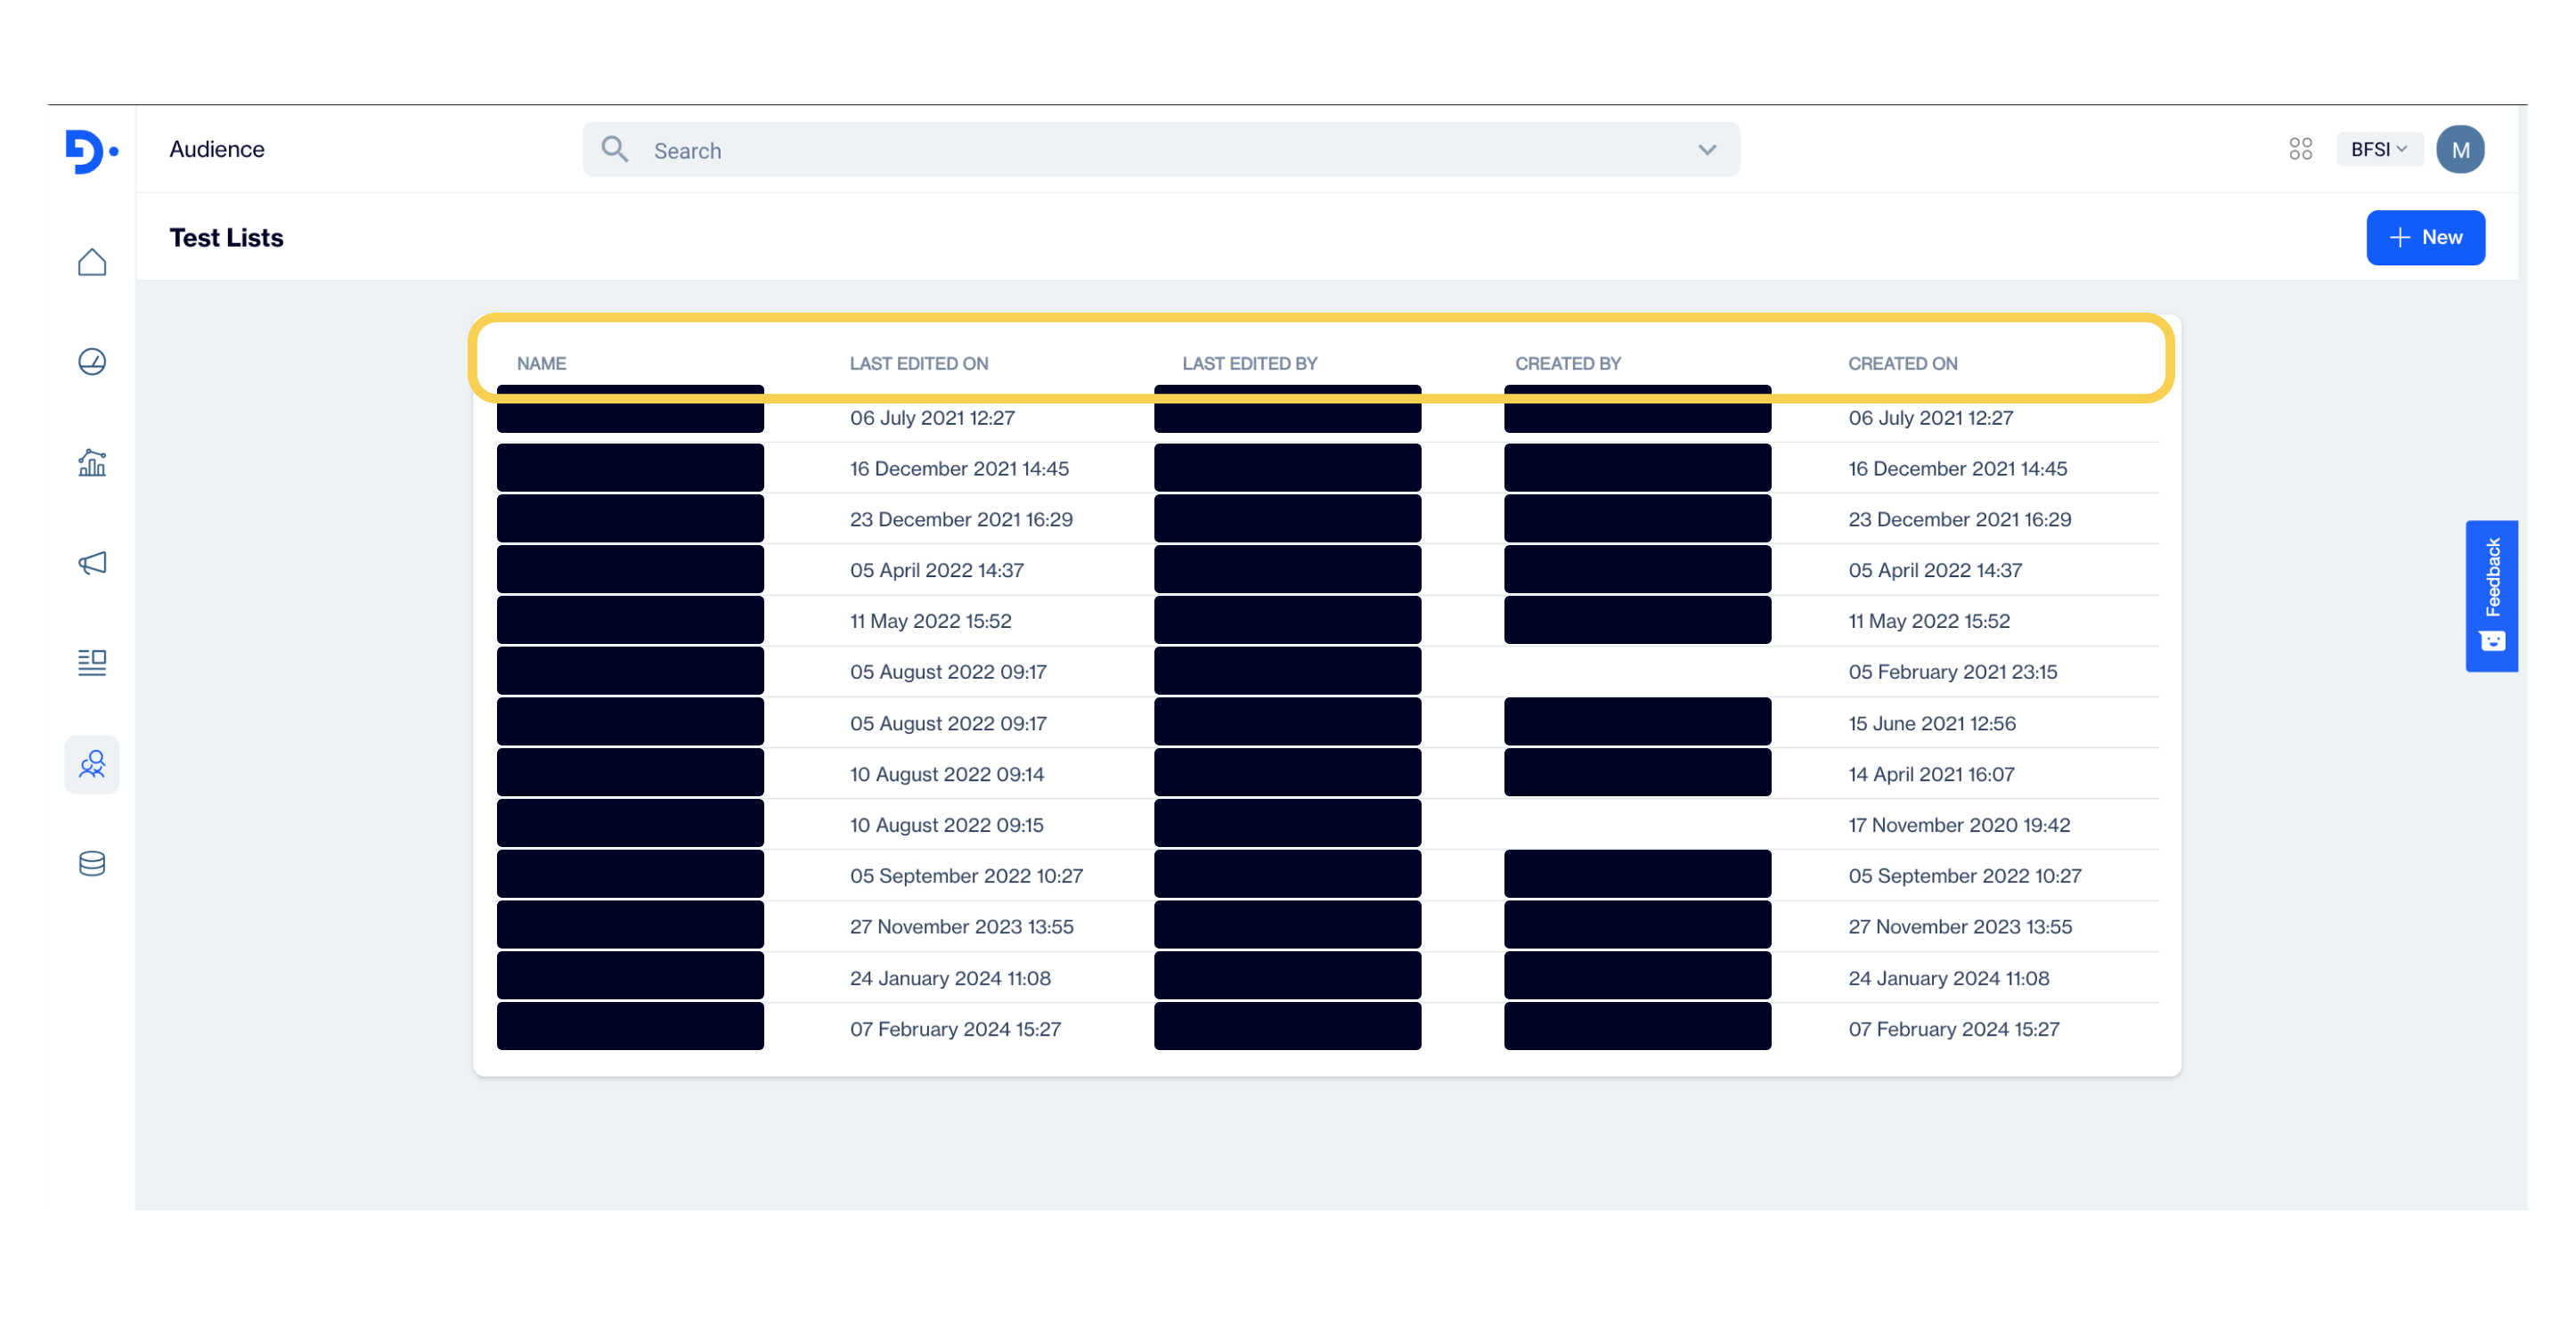2576x1336 pixels.
Task: Click the Test Lists page heading
Action: pyautogui.click(x=227, y=238)
